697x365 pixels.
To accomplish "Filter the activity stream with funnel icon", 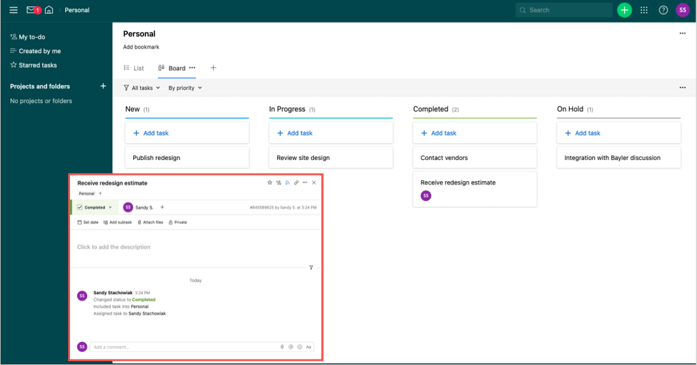I will pyautogui.click(x=311, y=268).
